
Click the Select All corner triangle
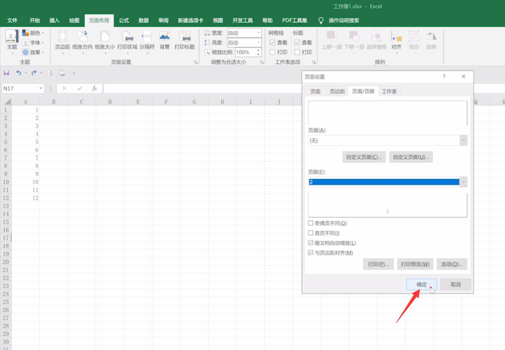pyautogui.click(x=7, y=102)
